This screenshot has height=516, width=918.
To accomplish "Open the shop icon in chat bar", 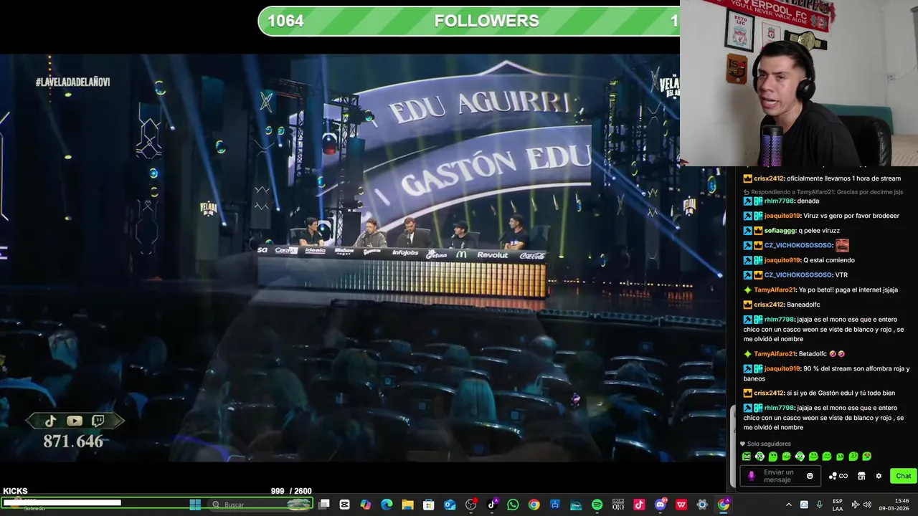I will pos(861,476).
